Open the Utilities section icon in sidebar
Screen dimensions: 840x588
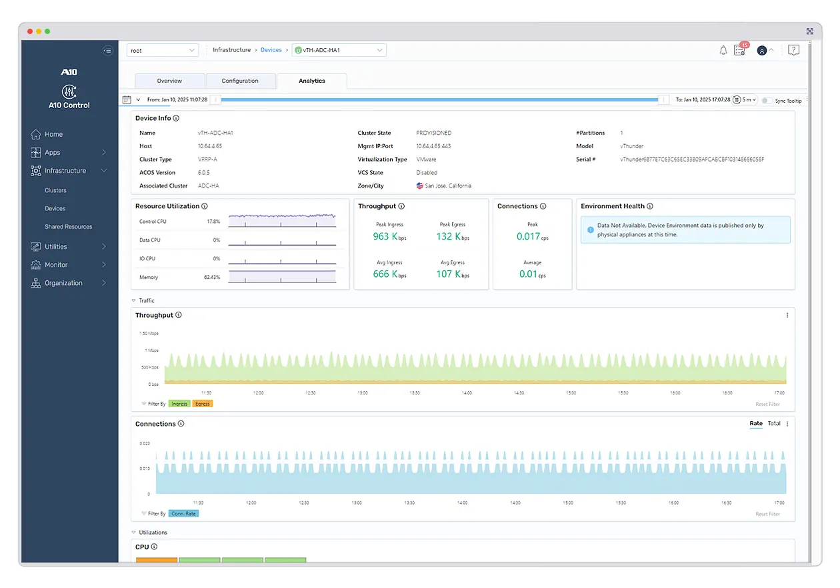(35, 246)
